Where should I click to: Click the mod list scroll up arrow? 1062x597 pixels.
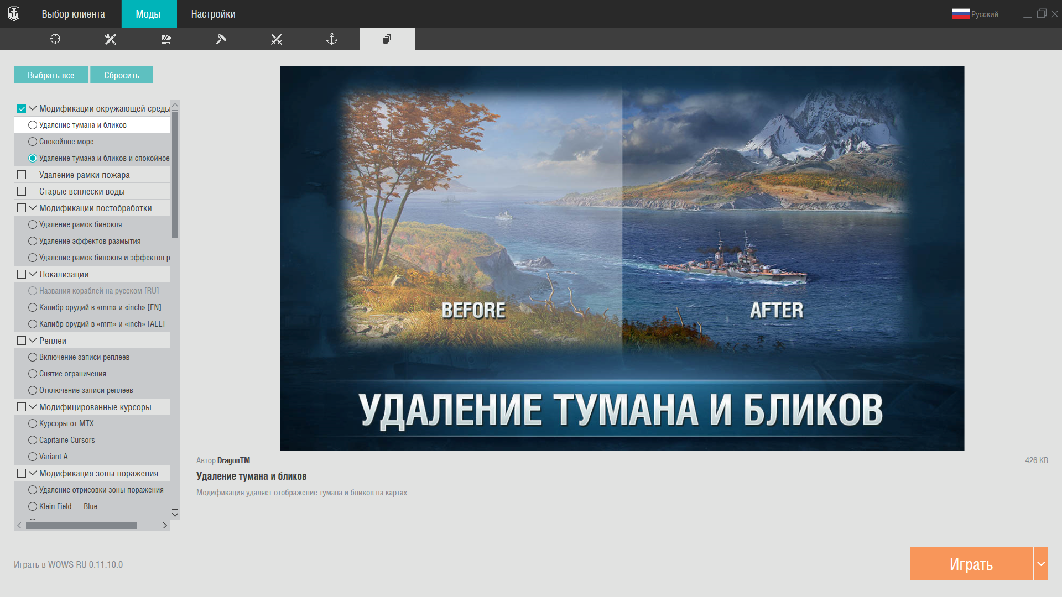[175, 105]
